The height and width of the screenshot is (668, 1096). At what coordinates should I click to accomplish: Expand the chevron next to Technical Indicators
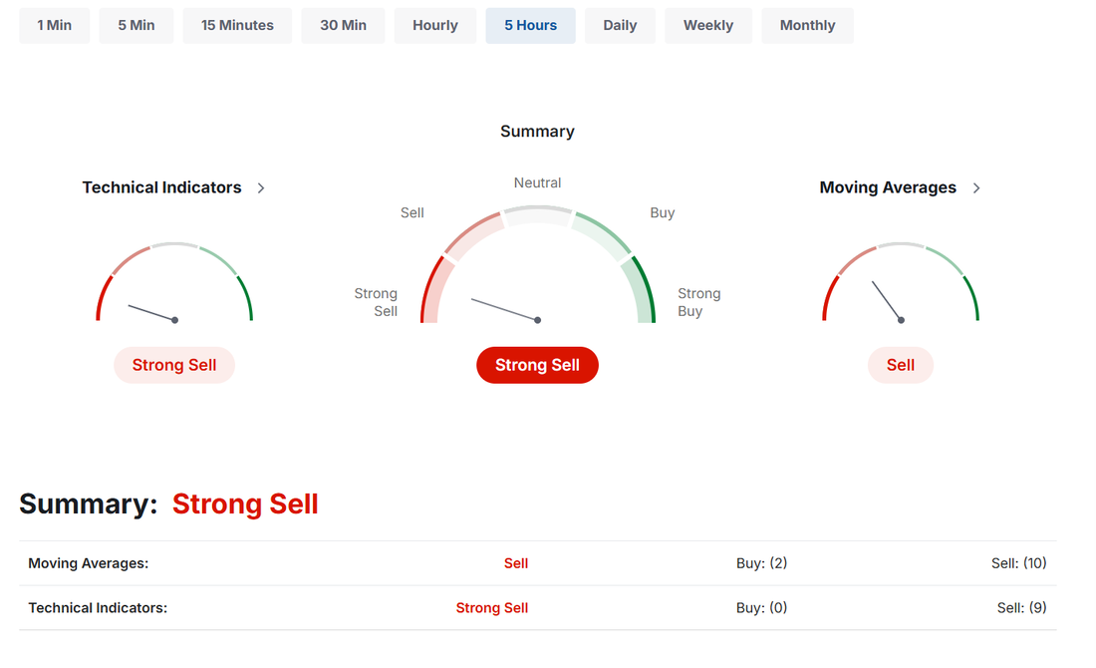[261, 188]
